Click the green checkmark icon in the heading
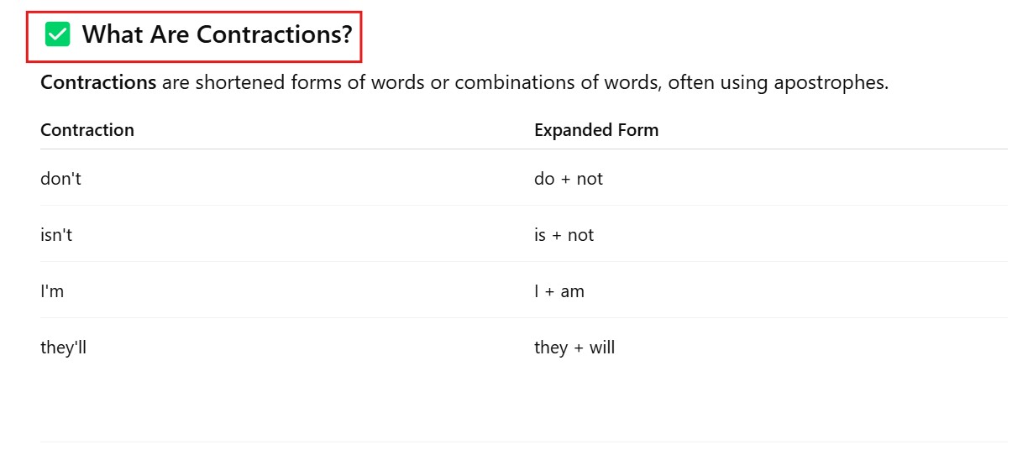 (x=58, y=34)
